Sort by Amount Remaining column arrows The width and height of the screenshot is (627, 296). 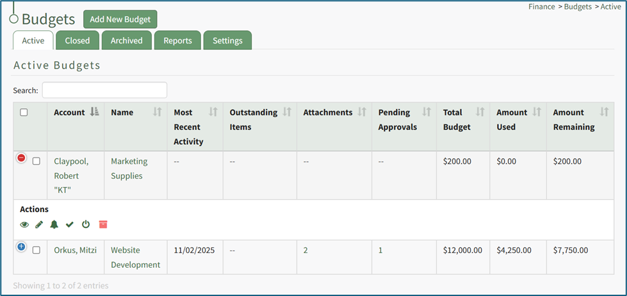[x=603, y=112]
